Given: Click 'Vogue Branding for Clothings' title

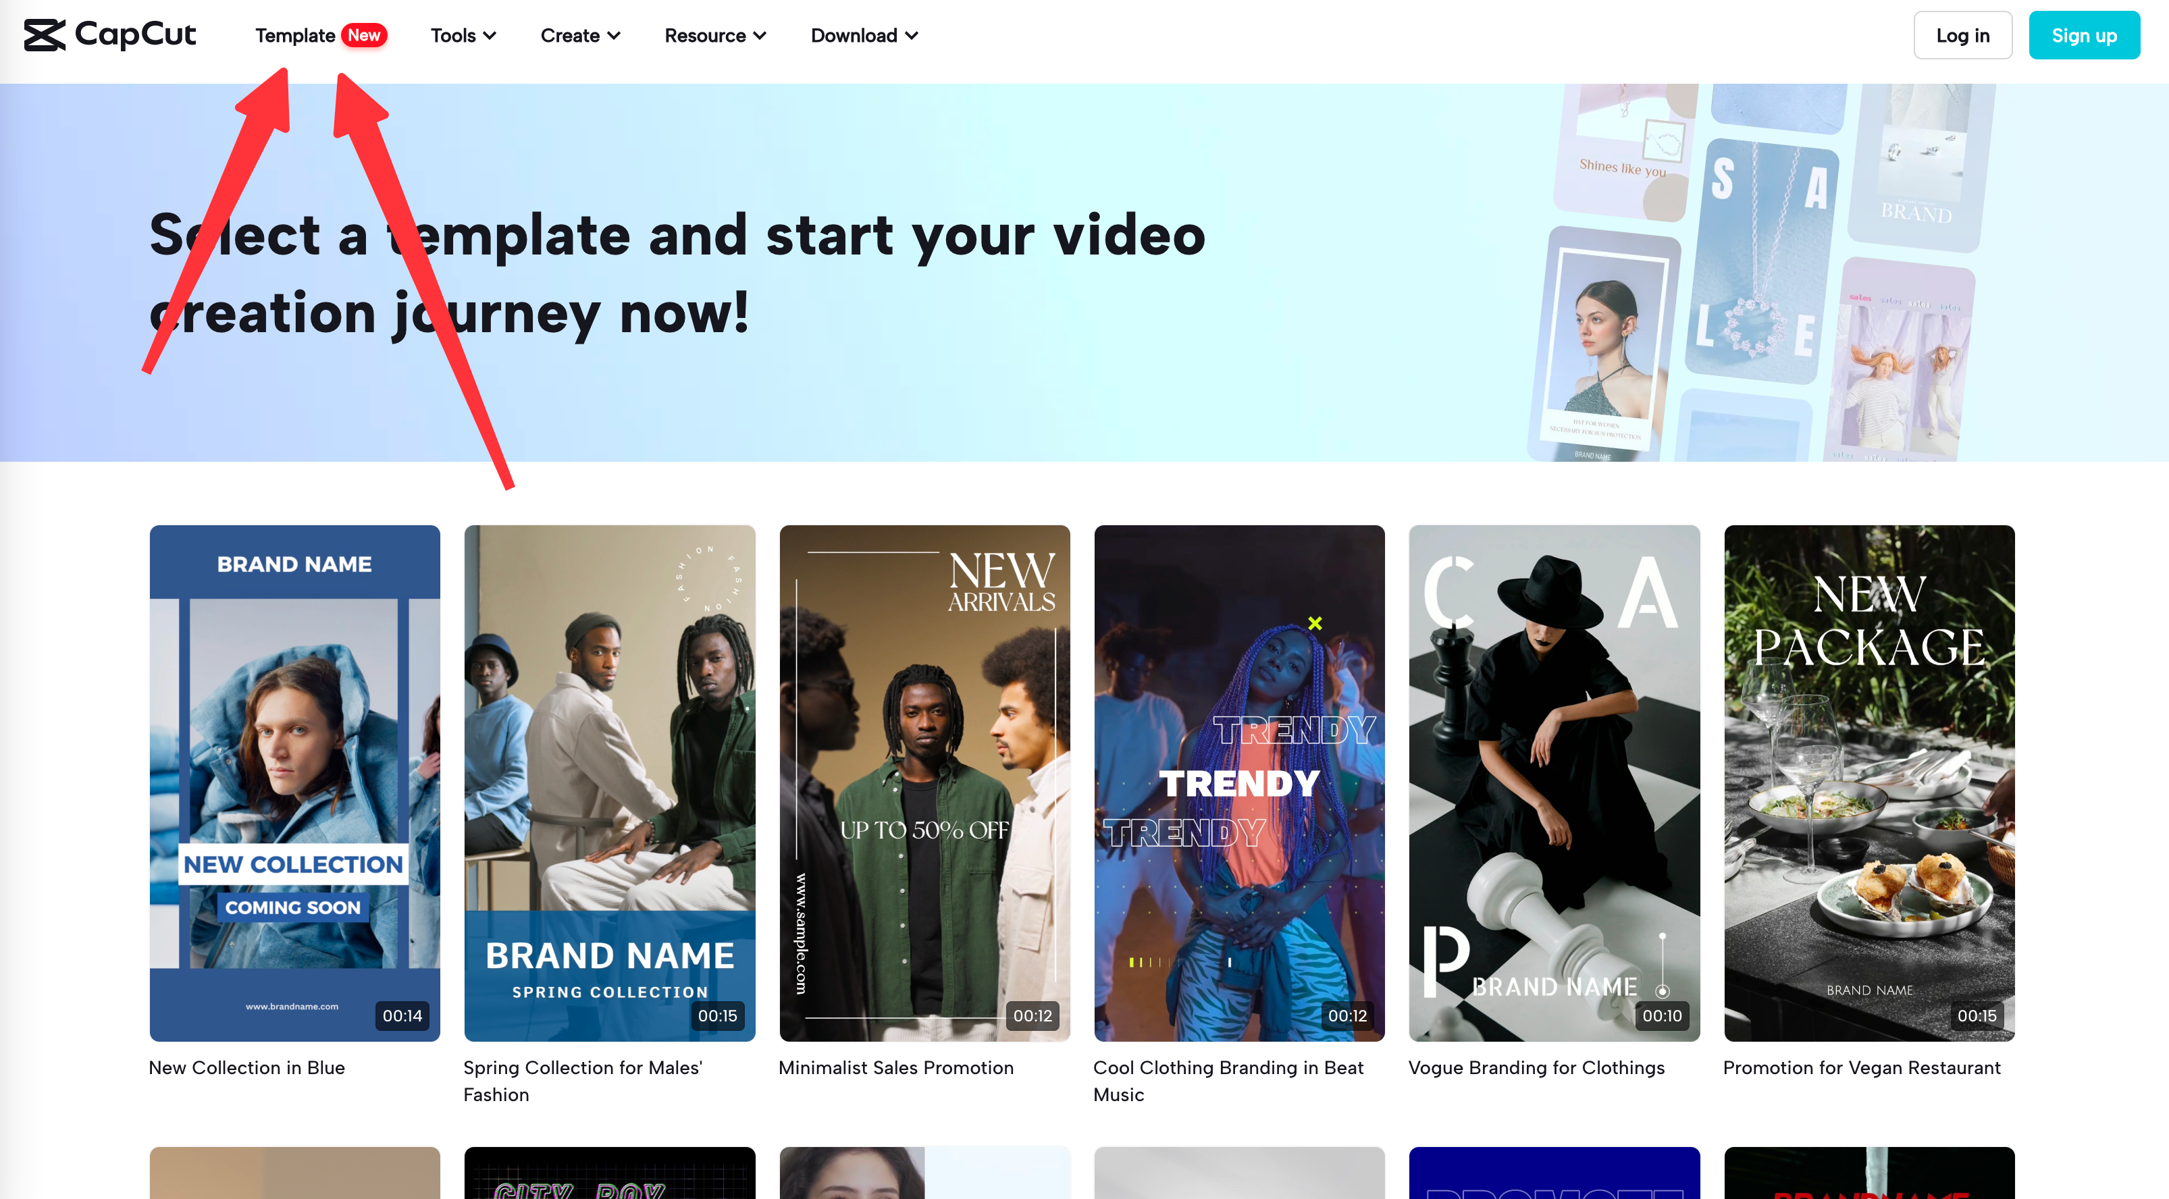Looking at the screenshot, I should click(1537, 1067).
